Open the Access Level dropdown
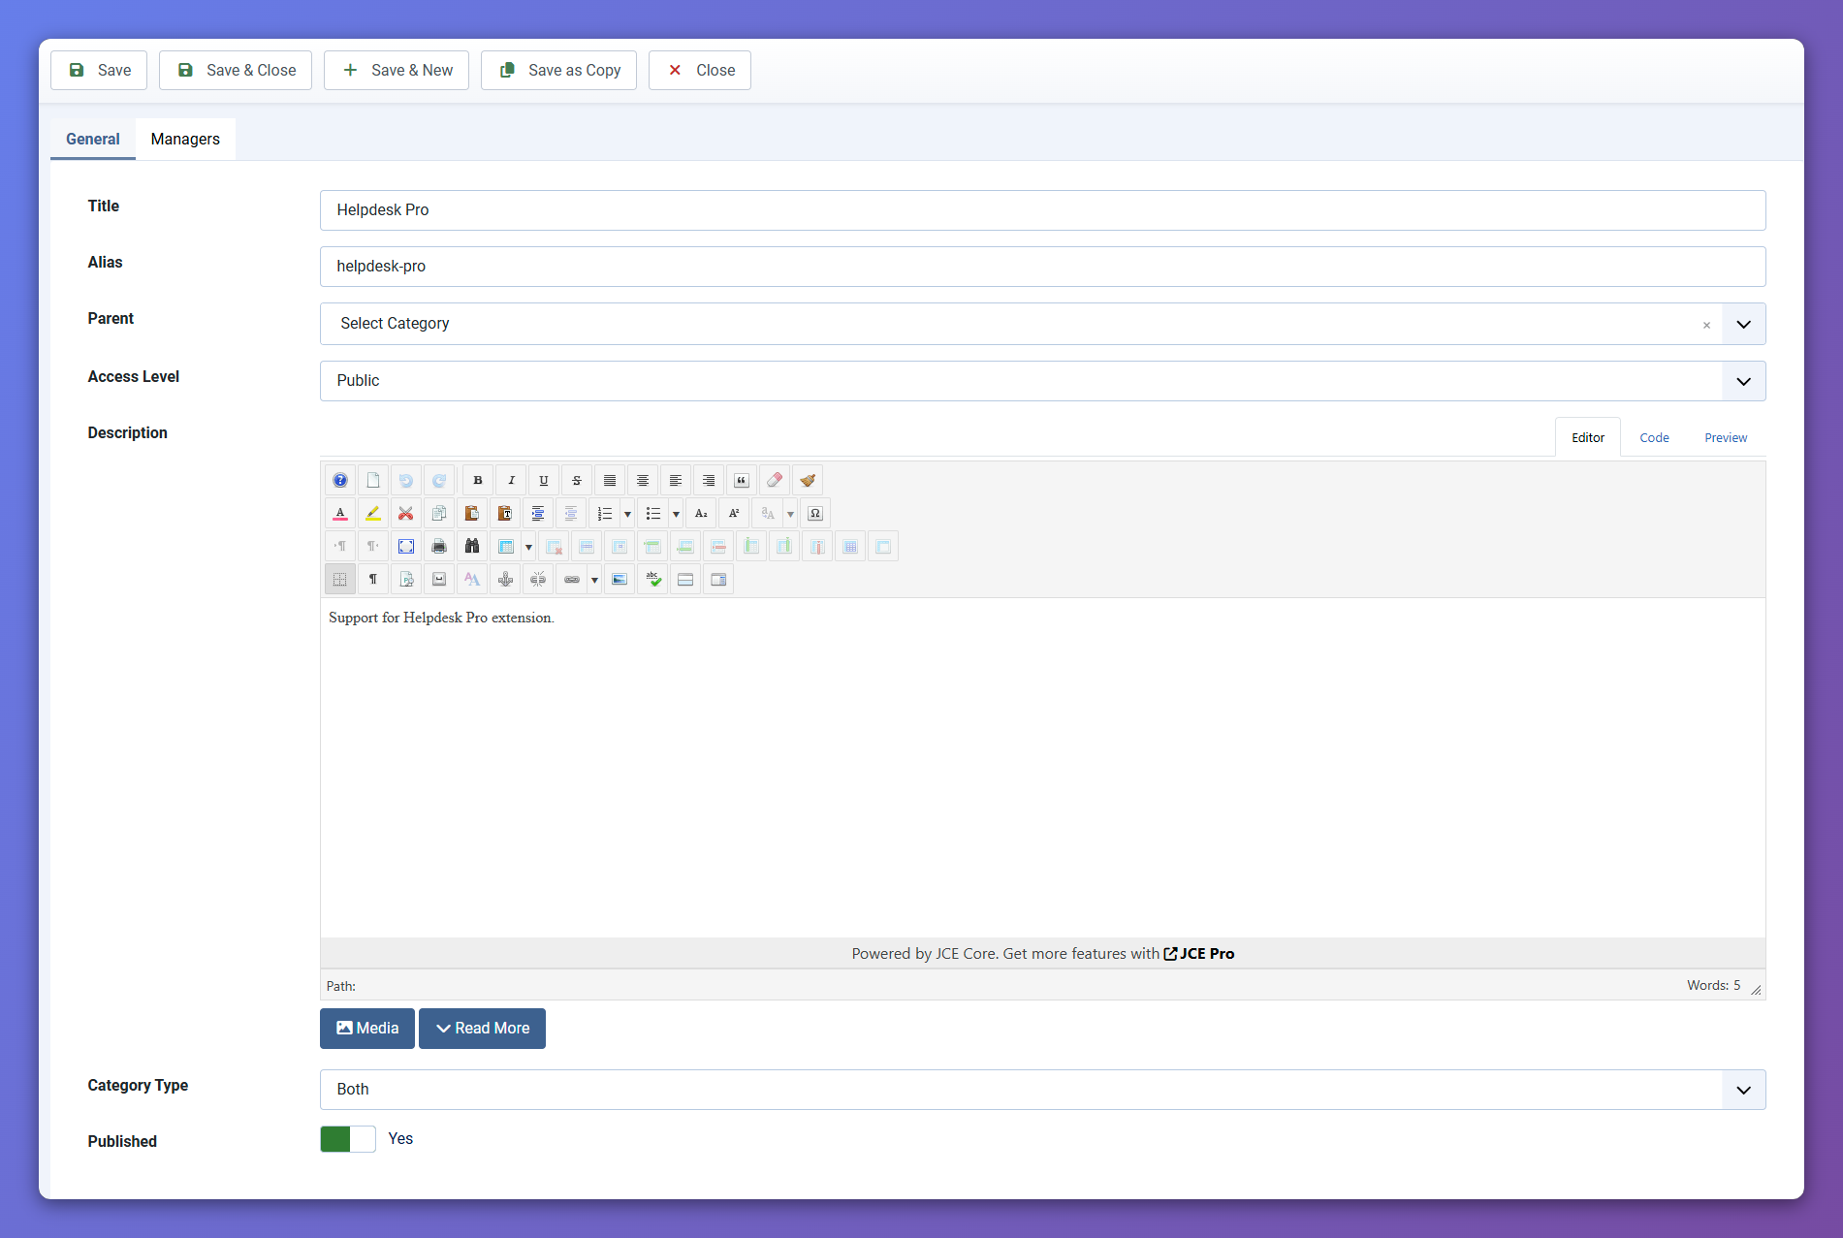 point(1743,381)
